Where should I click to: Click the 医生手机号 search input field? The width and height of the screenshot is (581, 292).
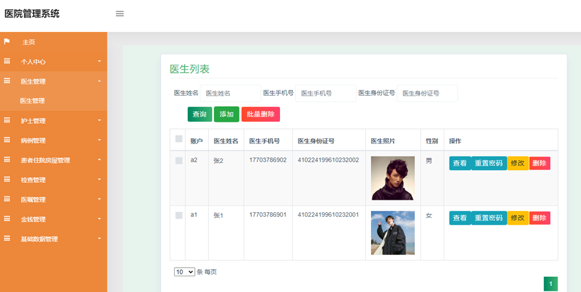click(326, 94)
